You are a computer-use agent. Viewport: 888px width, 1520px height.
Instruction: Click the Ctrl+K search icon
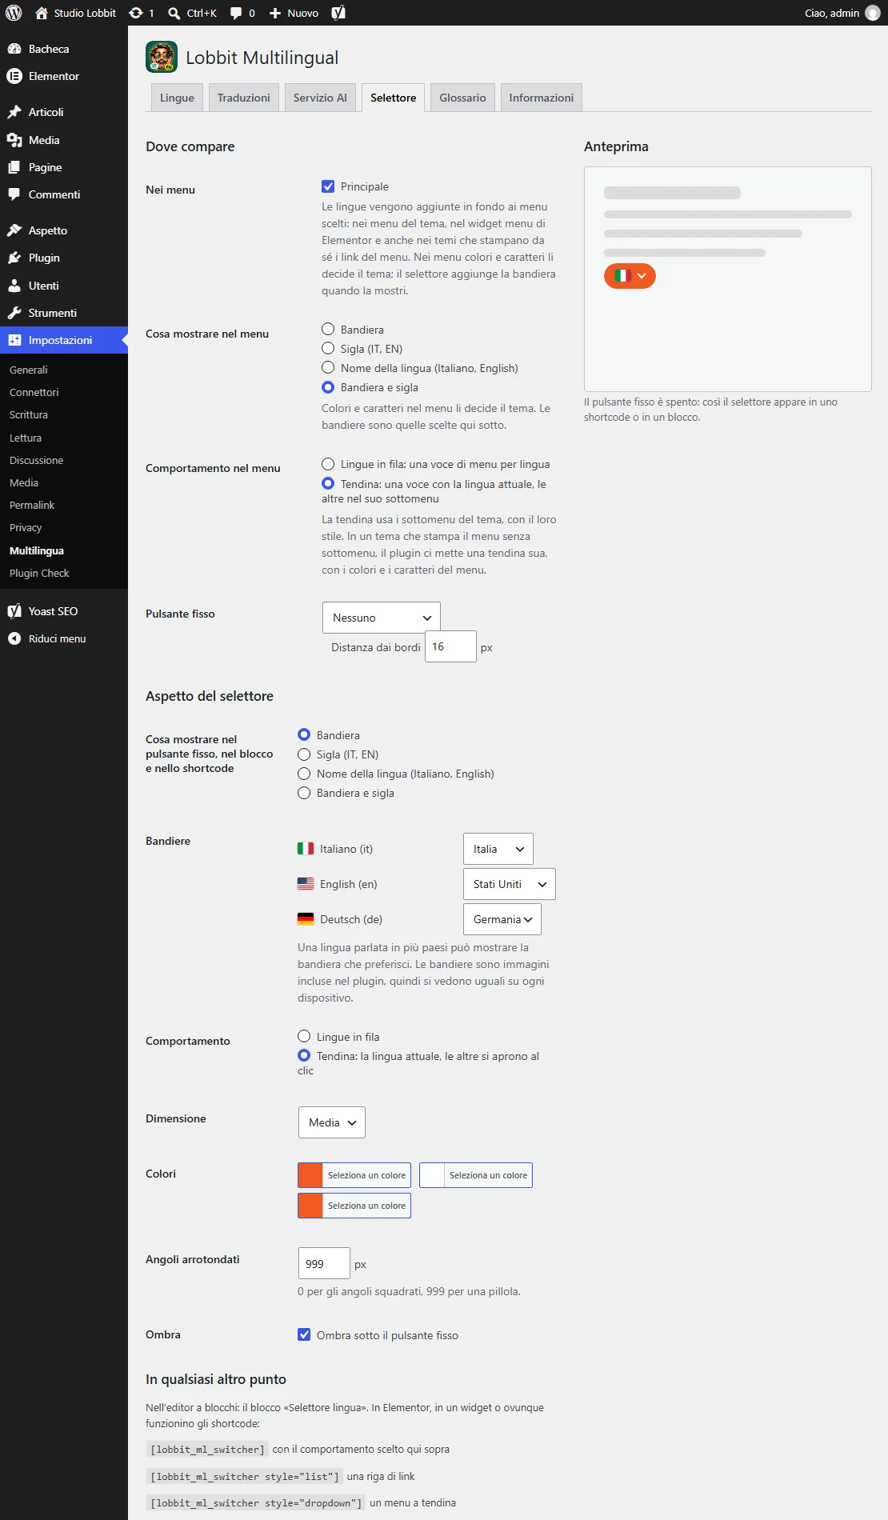coord(174,14)
